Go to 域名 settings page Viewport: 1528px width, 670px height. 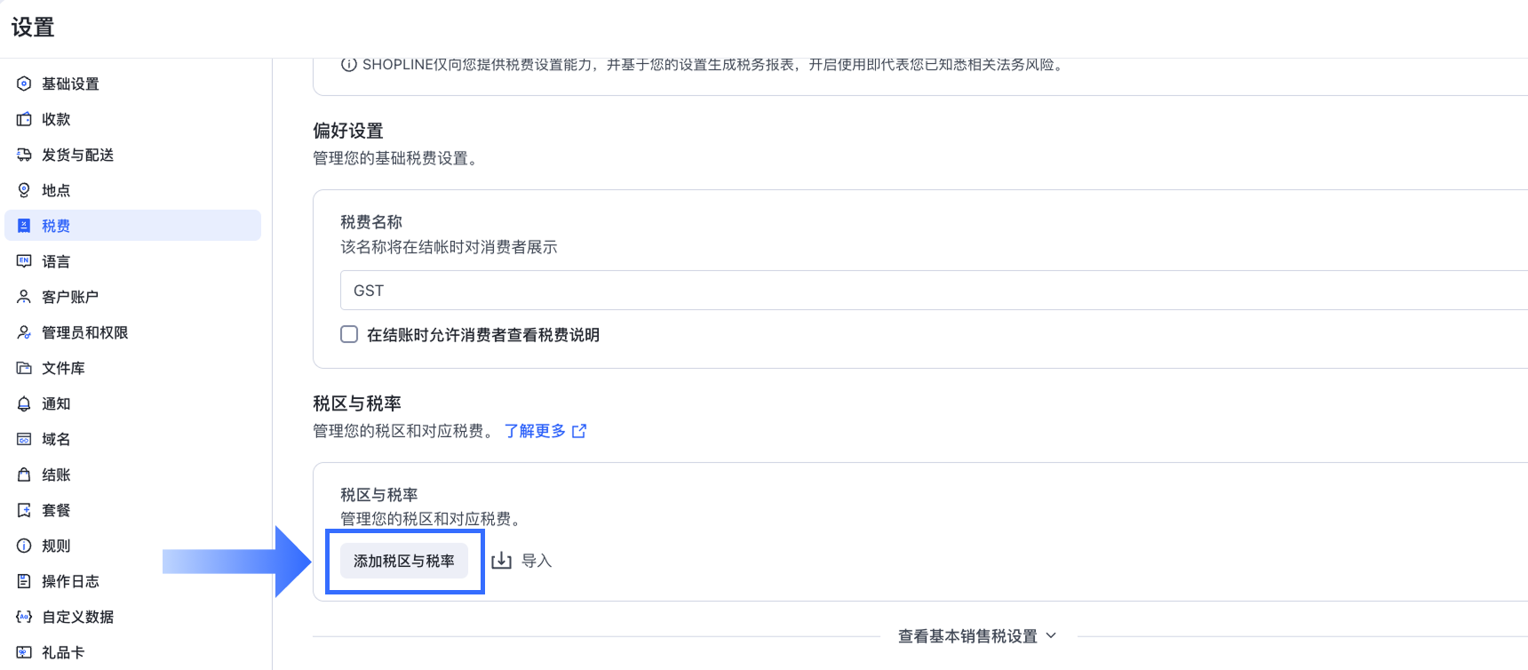[x=56, y=439]
